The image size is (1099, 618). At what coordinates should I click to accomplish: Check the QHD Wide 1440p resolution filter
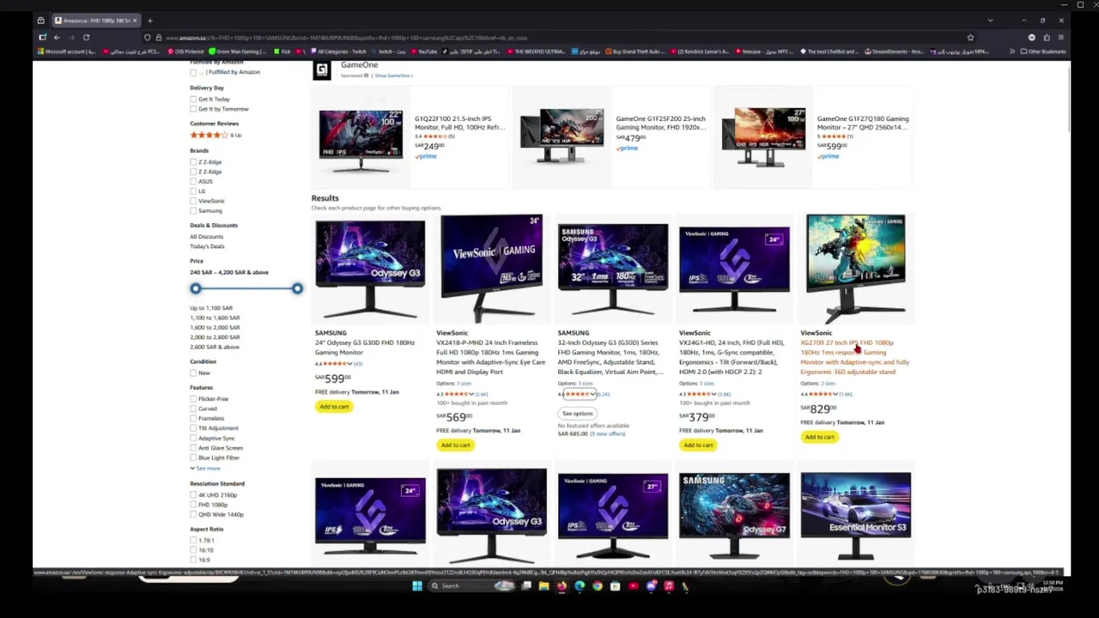[193, 514]
